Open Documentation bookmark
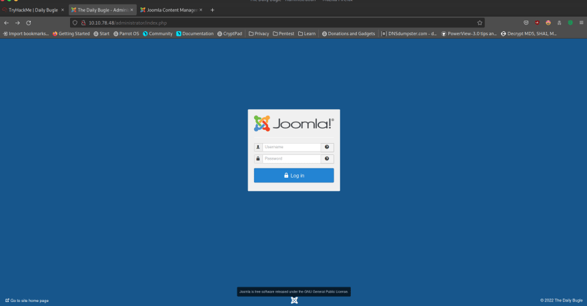Viewport: 587px width, 306px height. [x=195, y=33]
